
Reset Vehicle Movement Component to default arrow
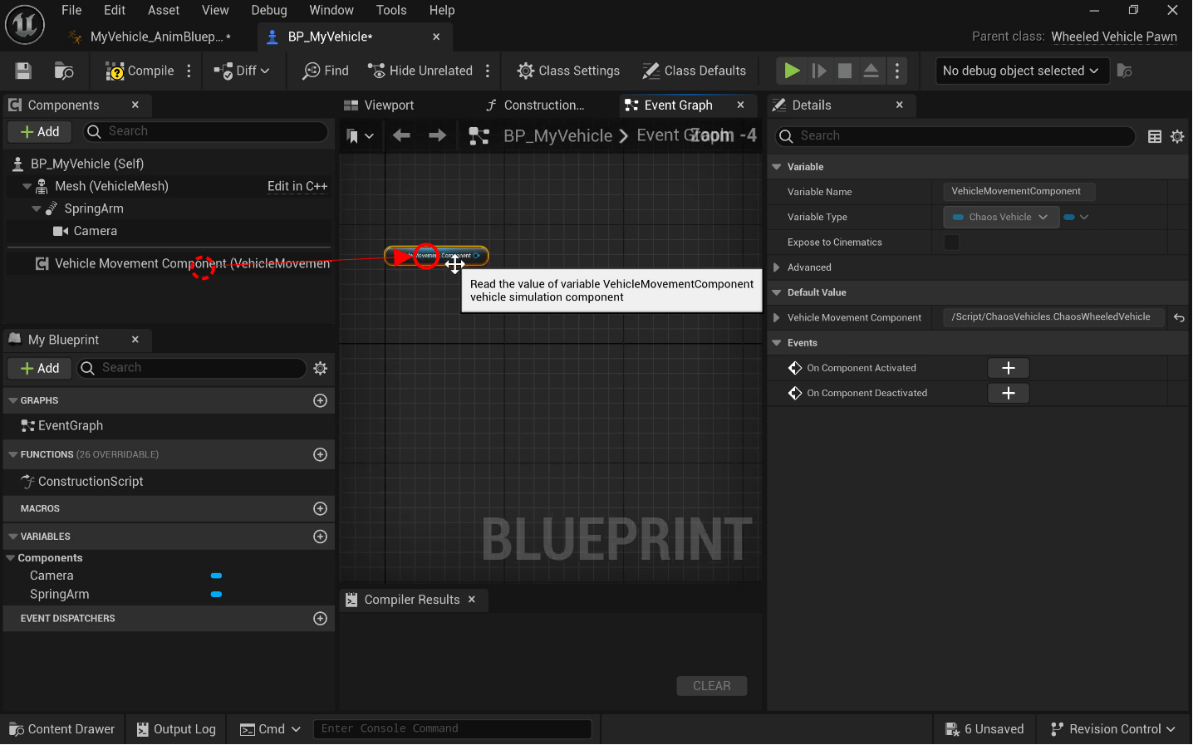click(x=1179, y=317)
